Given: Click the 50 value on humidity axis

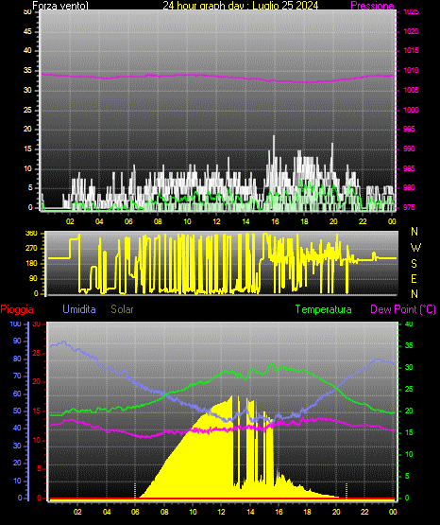Looking at the screenshot, I should [x=17, y=411].
